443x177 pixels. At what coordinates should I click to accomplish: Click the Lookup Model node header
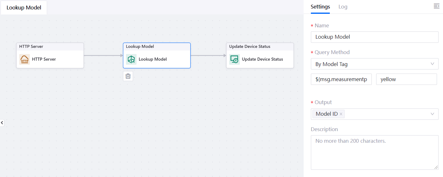coord(157,47)
